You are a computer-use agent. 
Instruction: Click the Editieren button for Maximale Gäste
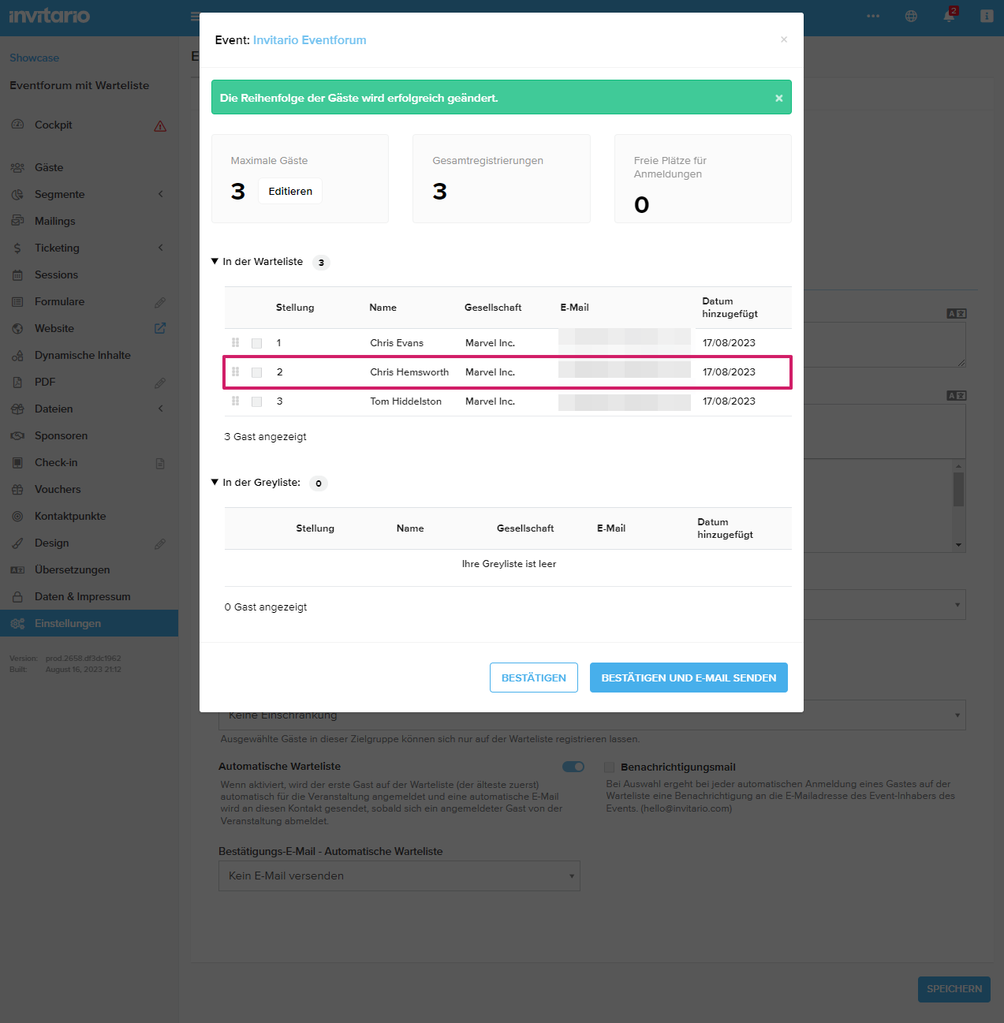(290, 191)
